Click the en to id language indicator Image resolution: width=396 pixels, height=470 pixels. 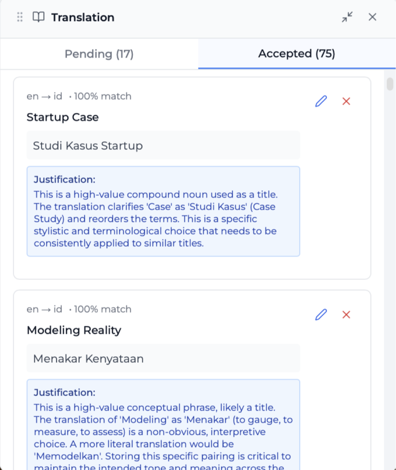44,96
